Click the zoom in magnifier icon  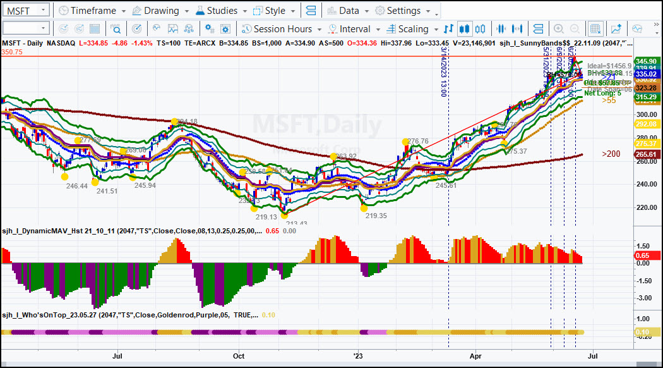tap(559, 29)
